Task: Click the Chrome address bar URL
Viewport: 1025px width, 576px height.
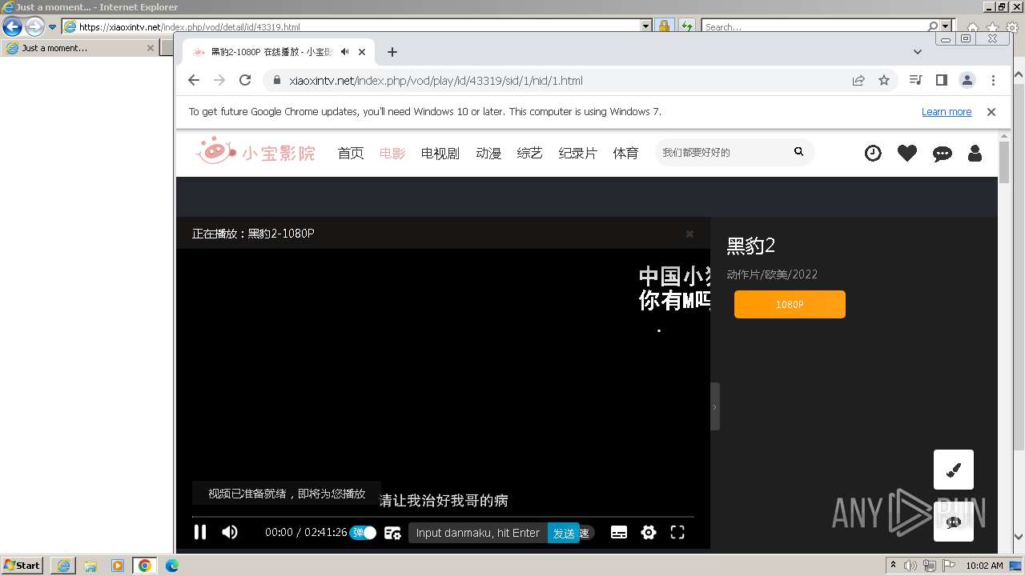Action: click(436, 81)
